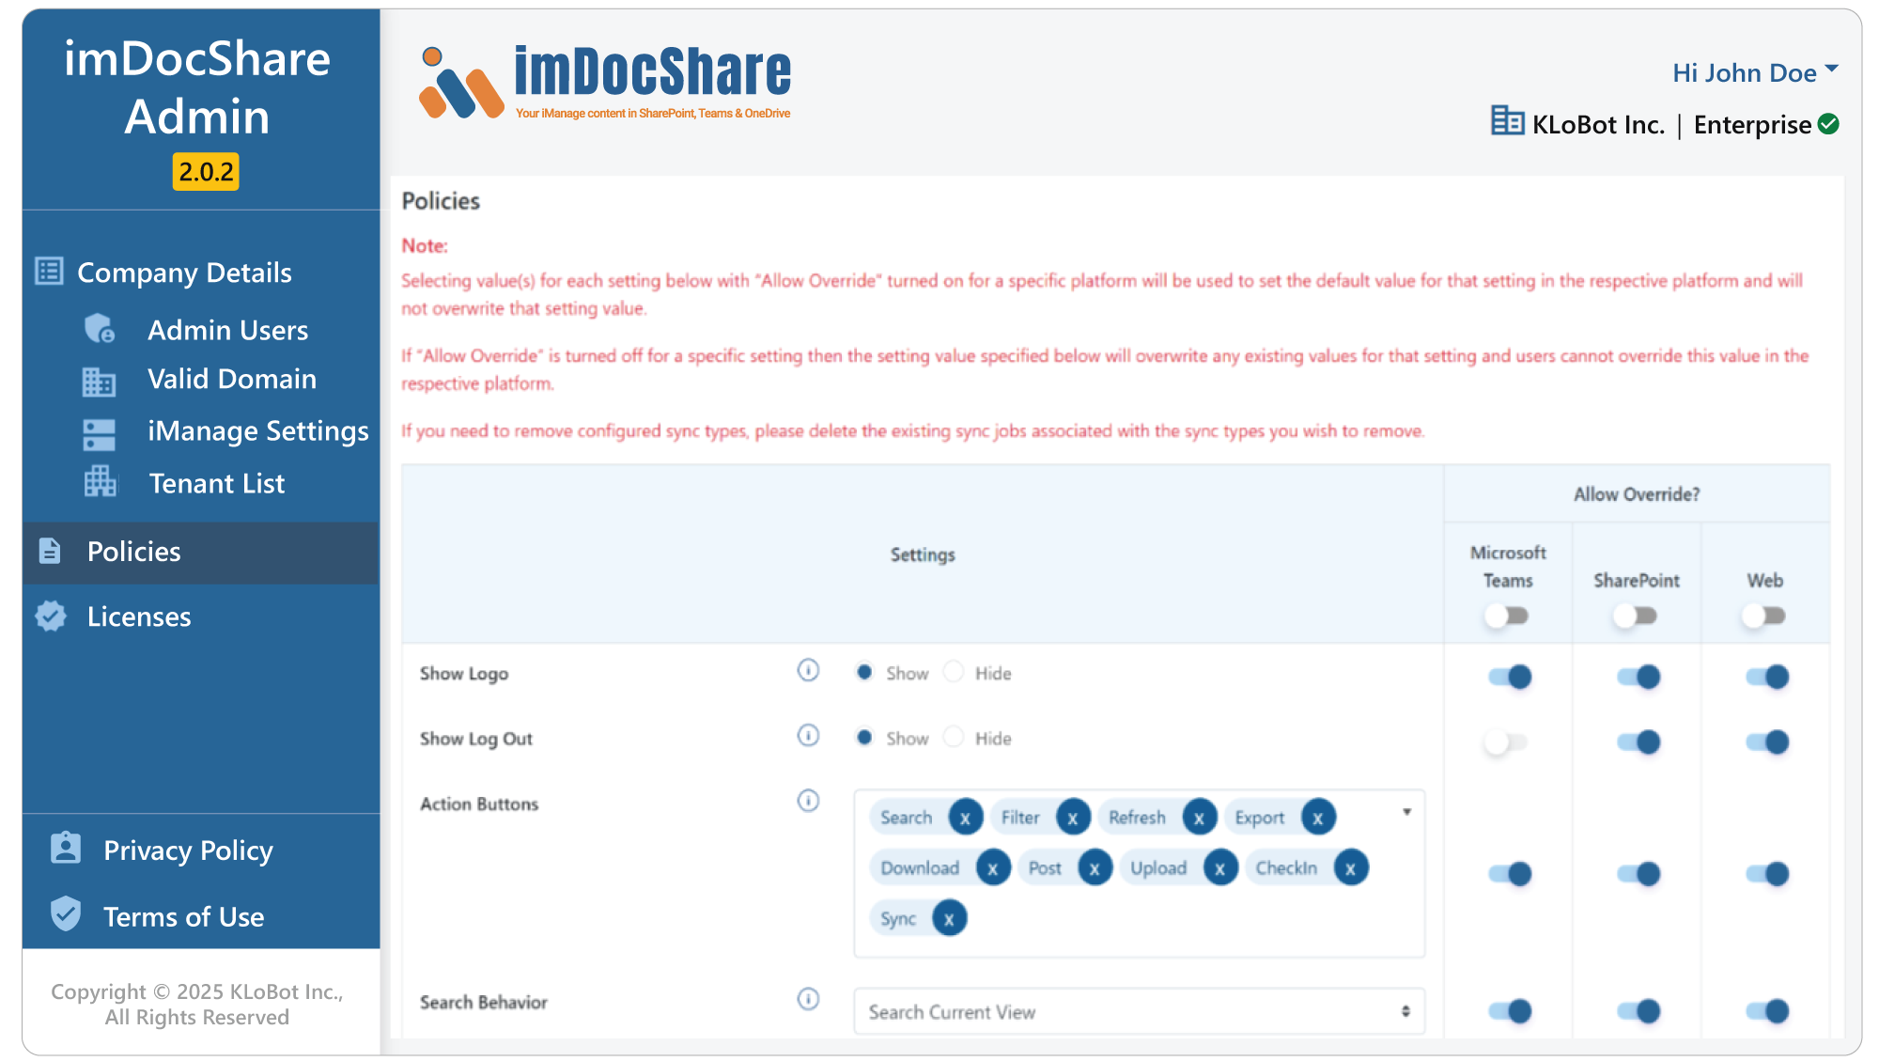Toggle Show Log Out override for Web
This screenshot has width=1879, height=1061.
point(1767,742)
